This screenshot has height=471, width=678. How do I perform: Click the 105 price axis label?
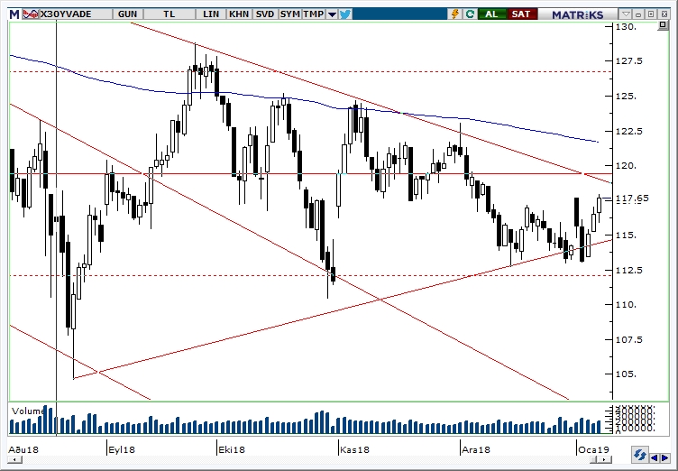pos(626,374)
